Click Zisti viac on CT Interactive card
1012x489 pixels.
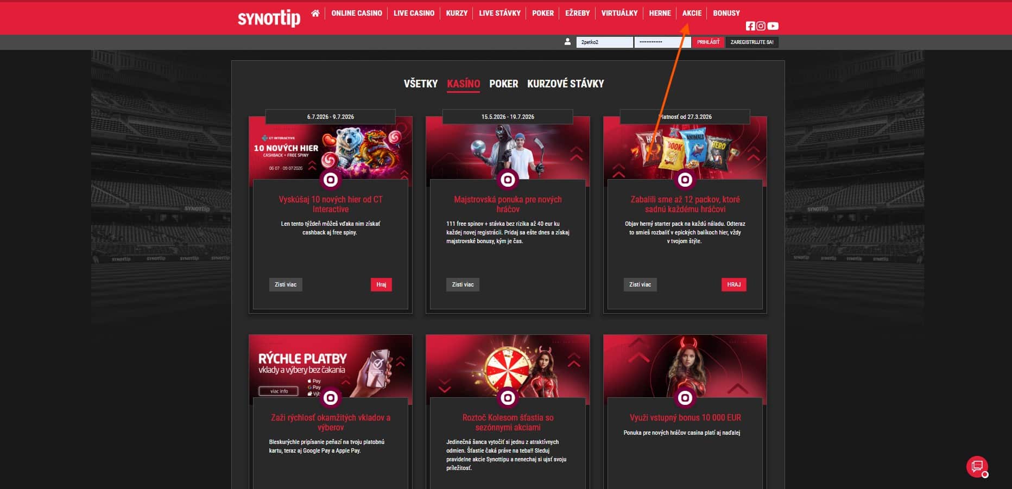(x=286, y=284)
